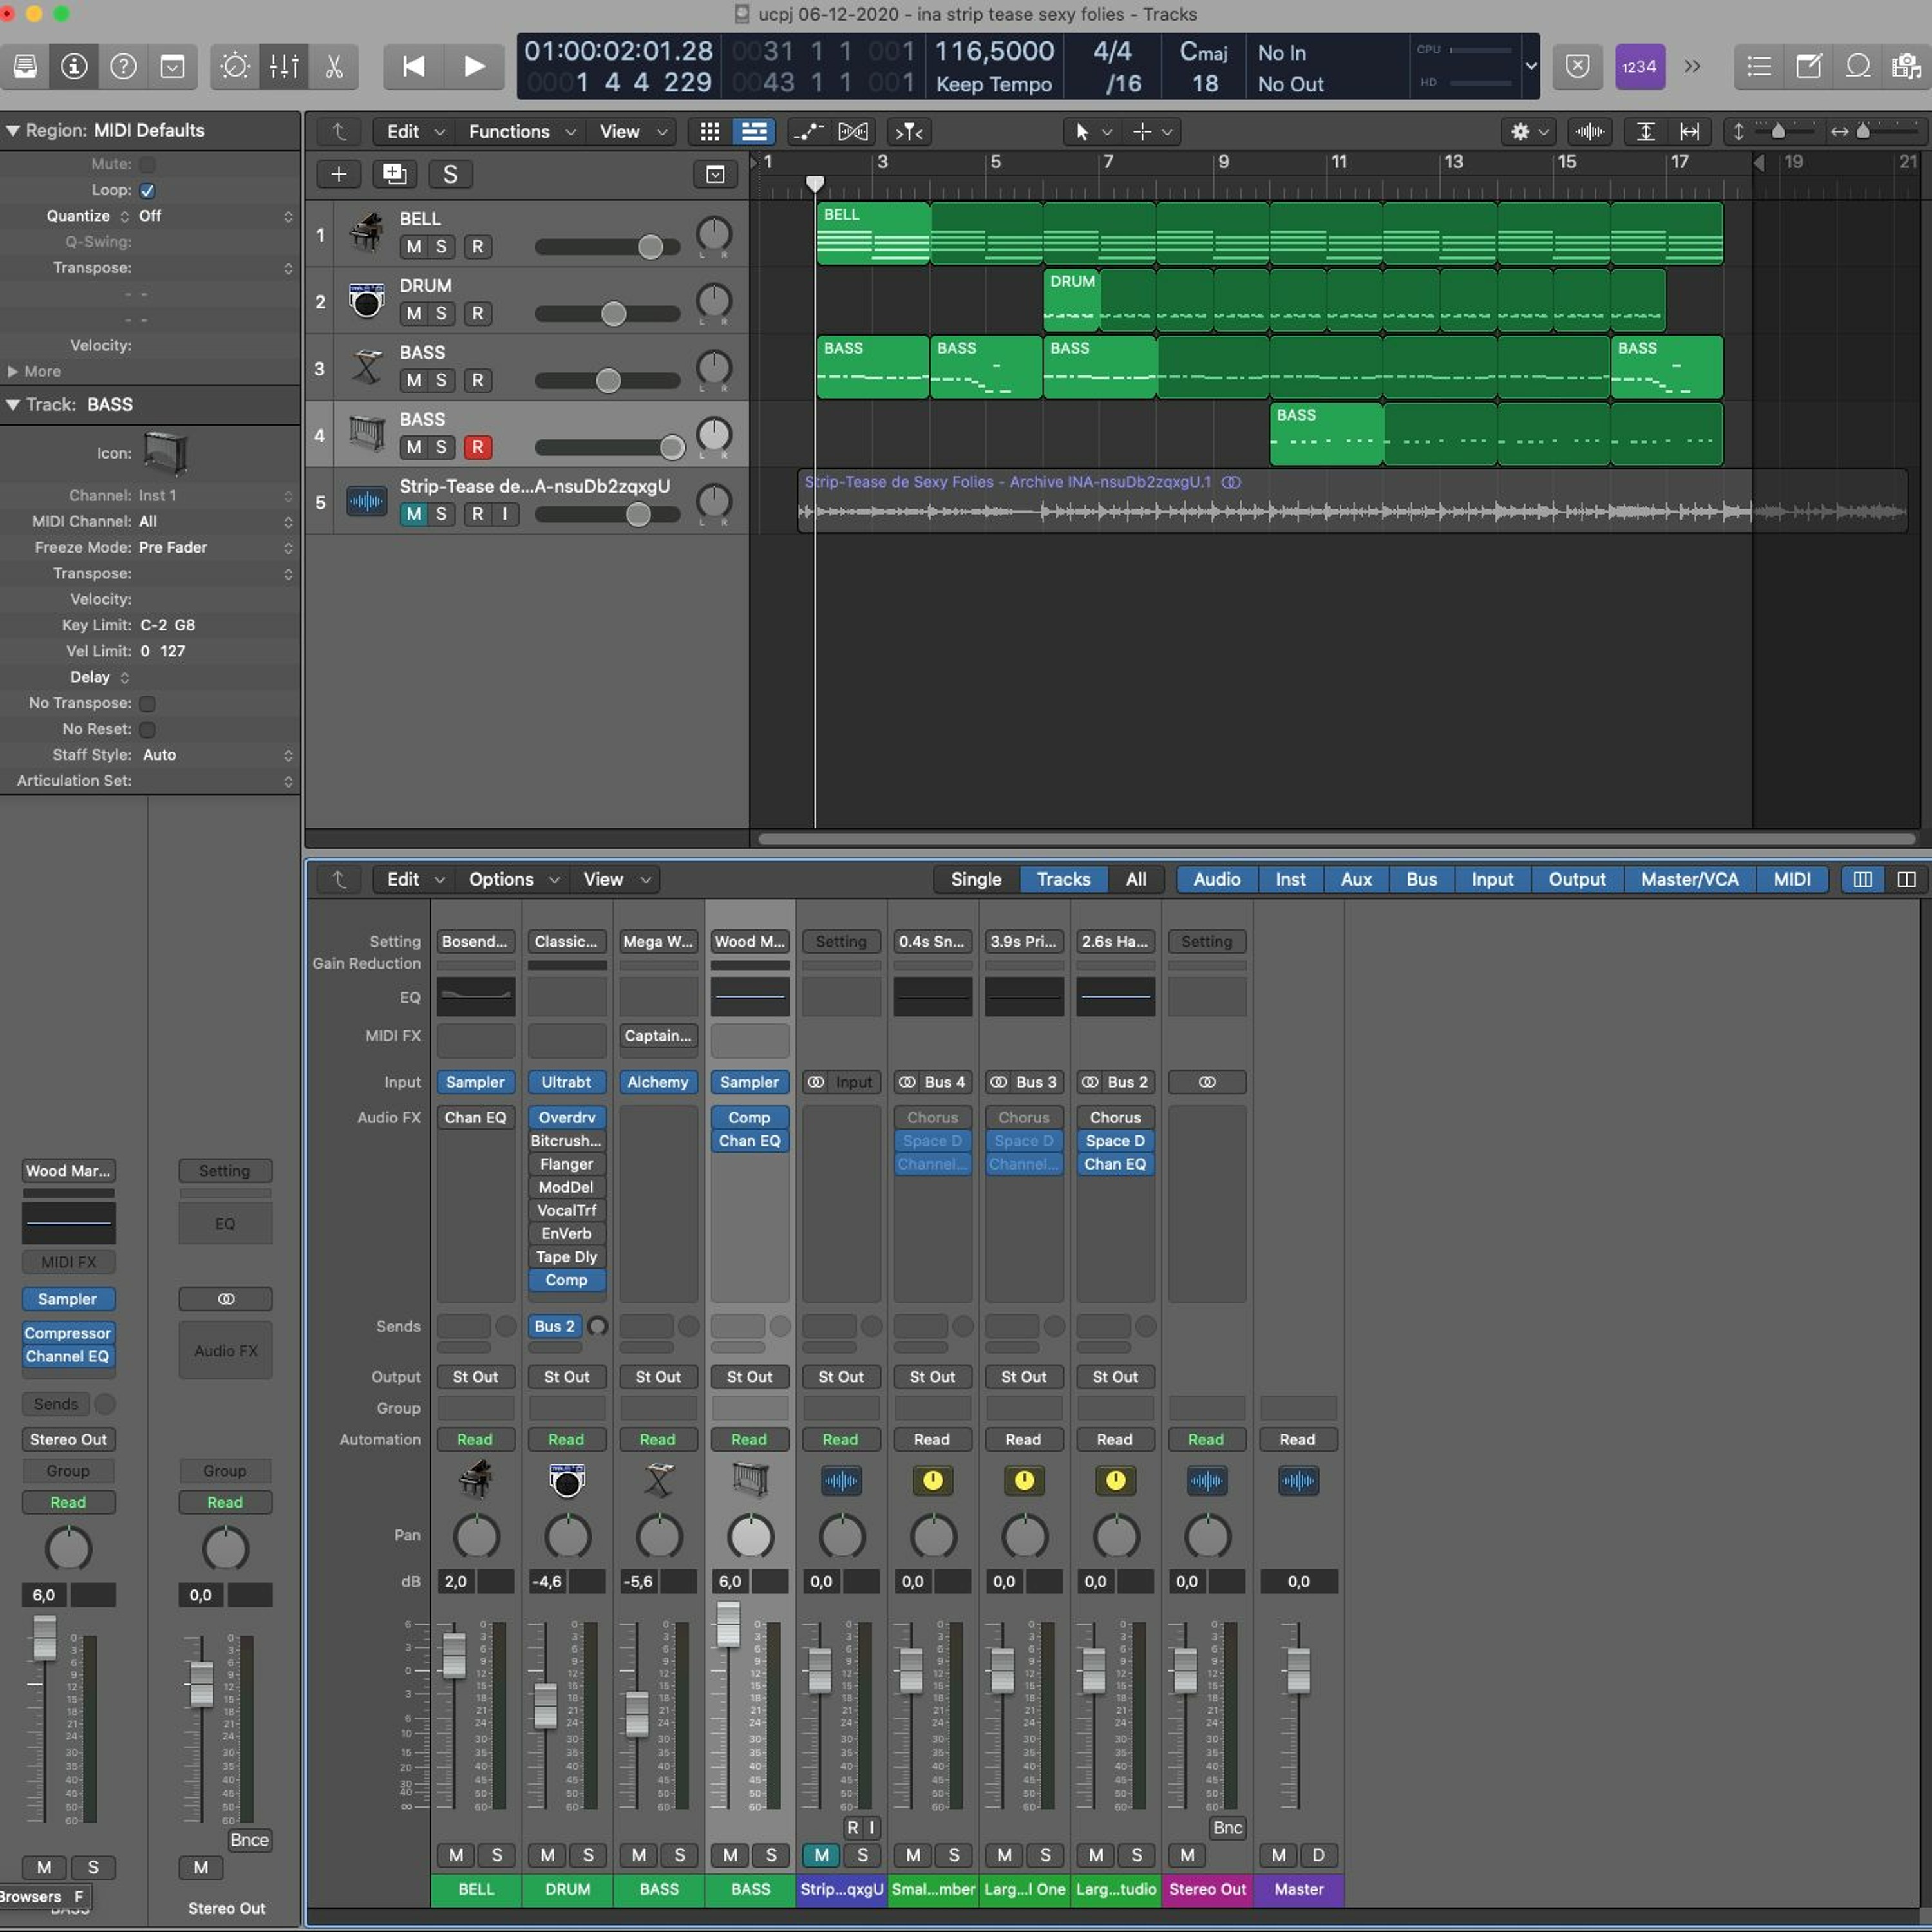1932x1932 pixels.
Task: Open the Mixer Options menu
Action: (513, 879)
